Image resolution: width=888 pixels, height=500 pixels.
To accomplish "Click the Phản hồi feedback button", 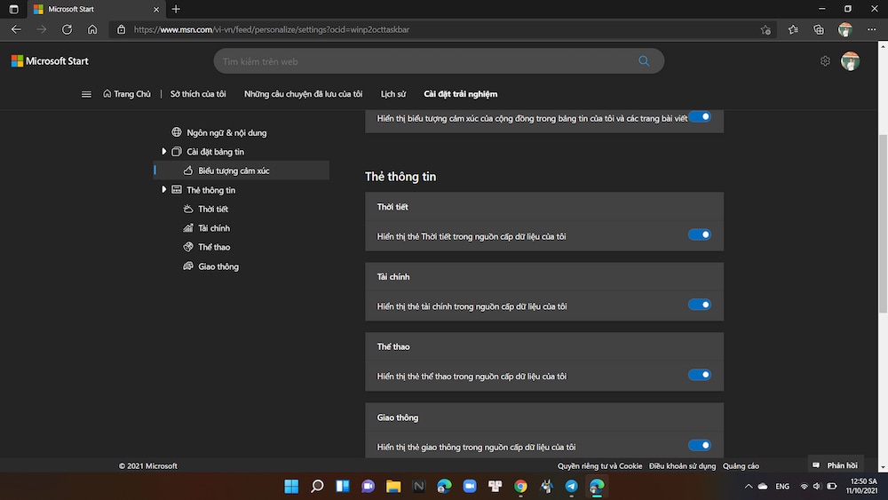I will 836,465.
